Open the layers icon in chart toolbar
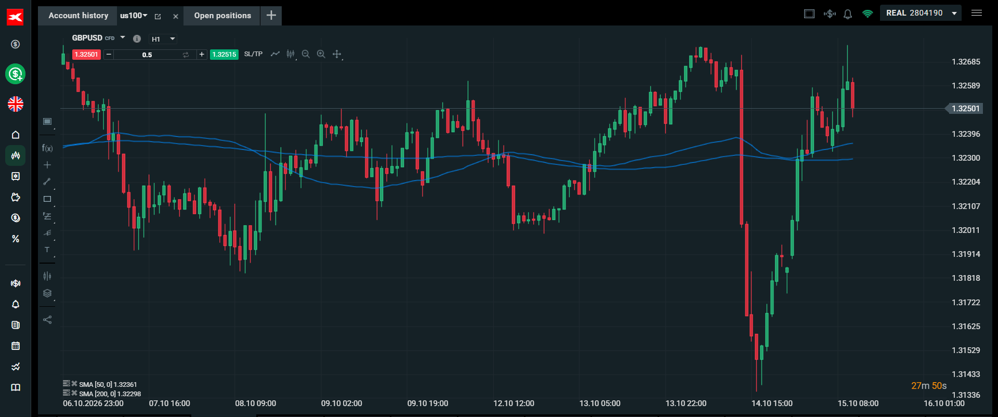Screen dimensions: 998x417 click(x=47, y=293)
